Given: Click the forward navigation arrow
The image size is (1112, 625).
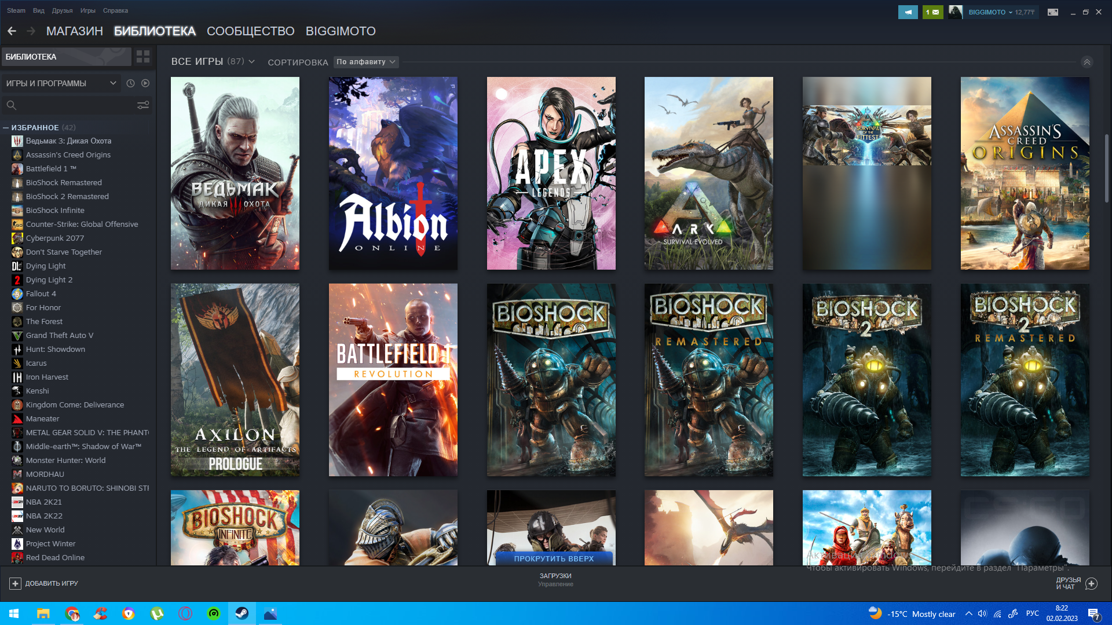Looking at the screenshot, I should click(x=31, y=31).
